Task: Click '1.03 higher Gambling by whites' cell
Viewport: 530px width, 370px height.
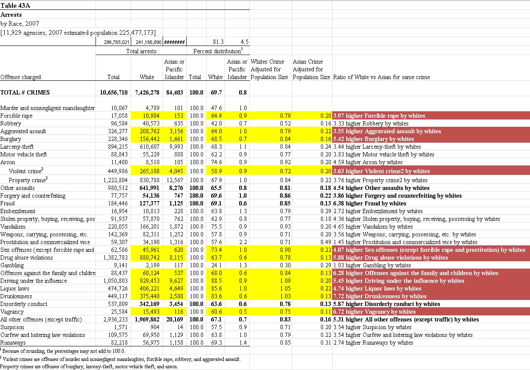Action: point(372,265)
